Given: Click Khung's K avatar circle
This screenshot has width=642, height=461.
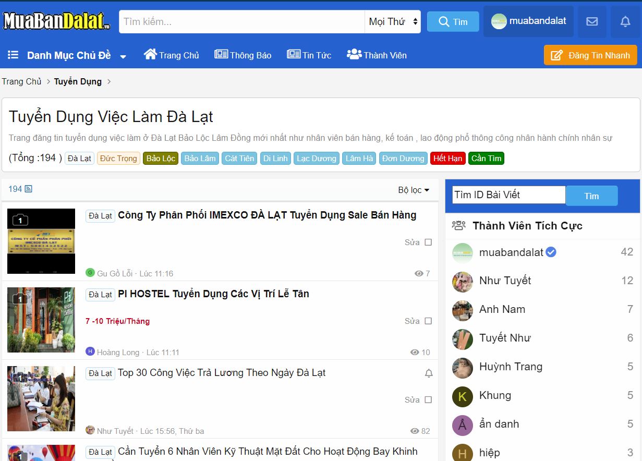Looking at the screenshot, I should 462,396.
